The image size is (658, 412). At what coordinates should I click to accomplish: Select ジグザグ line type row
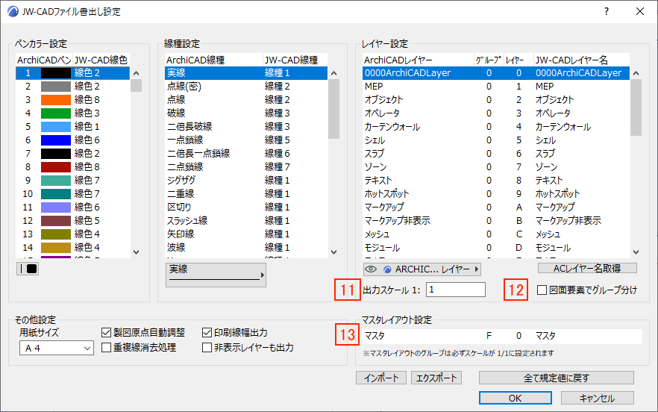[x=246, y=181]
